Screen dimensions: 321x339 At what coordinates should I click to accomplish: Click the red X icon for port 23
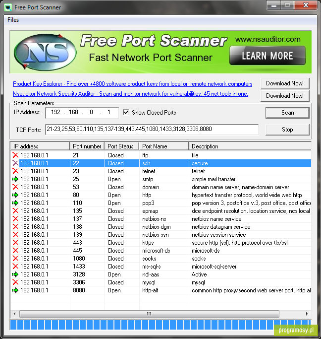click(x=15, y=171)
